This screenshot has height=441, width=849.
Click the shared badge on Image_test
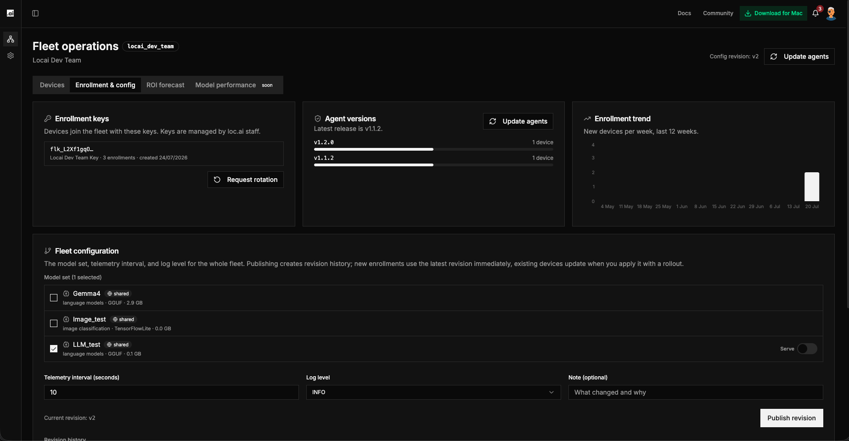[124, 319]
